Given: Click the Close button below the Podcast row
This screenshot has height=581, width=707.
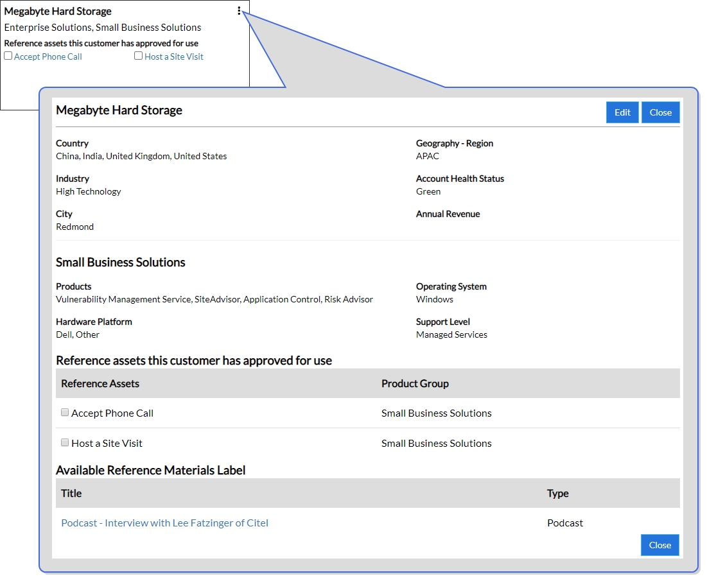Looking at the screenshot, I should click(660, 545).
